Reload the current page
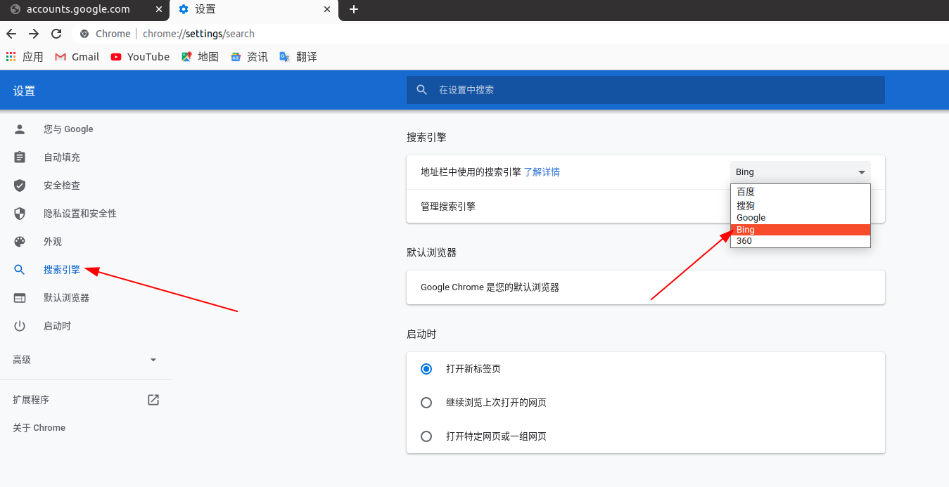 (x=56, y=34)
